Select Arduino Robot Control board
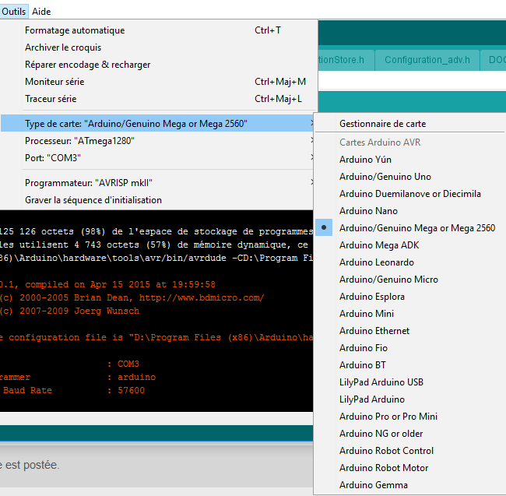 click(409, 451)
